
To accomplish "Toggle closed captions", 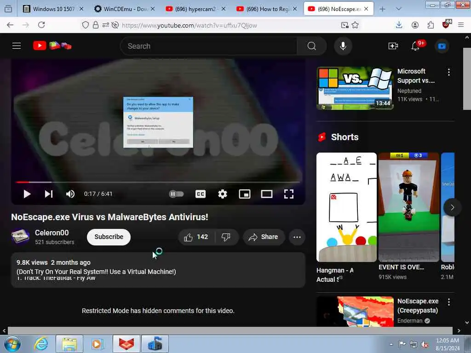I will (x=201, y=194).
